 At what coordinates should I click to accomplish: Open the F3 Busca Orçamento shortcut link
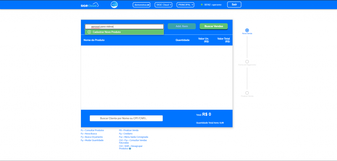[92, 137]
